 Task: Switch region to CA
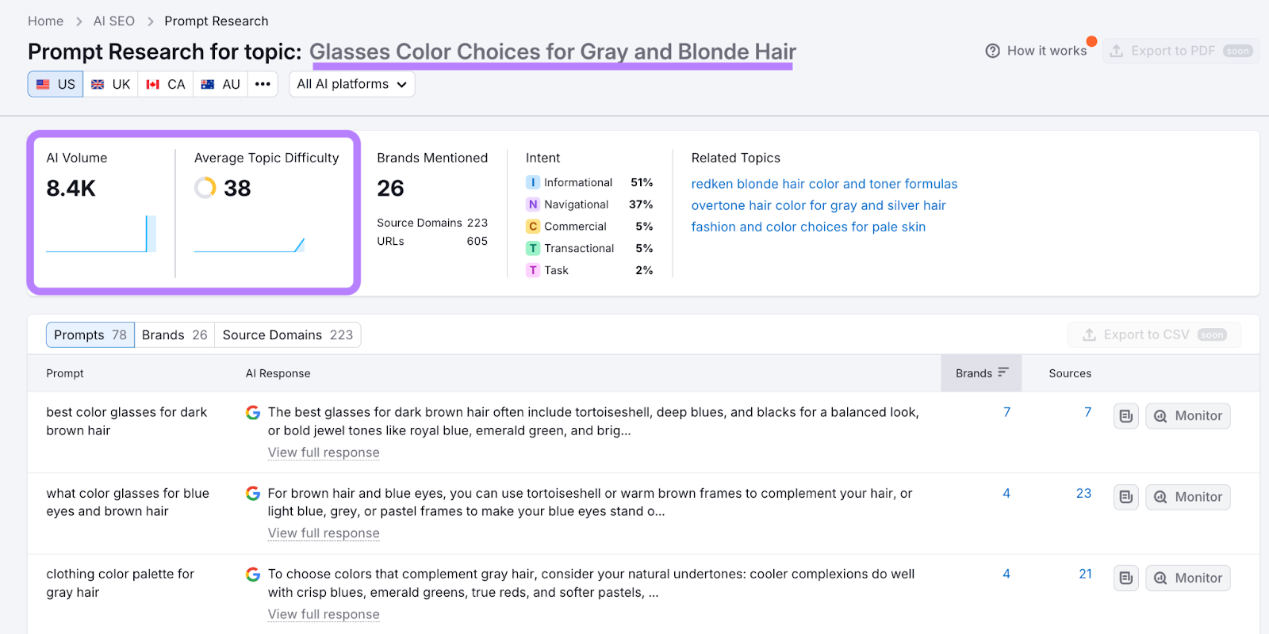[166, 84]
